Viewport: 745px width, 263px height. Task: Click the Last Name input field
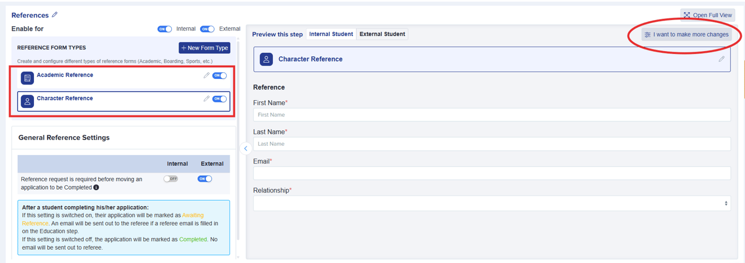[x=491, y=143]
